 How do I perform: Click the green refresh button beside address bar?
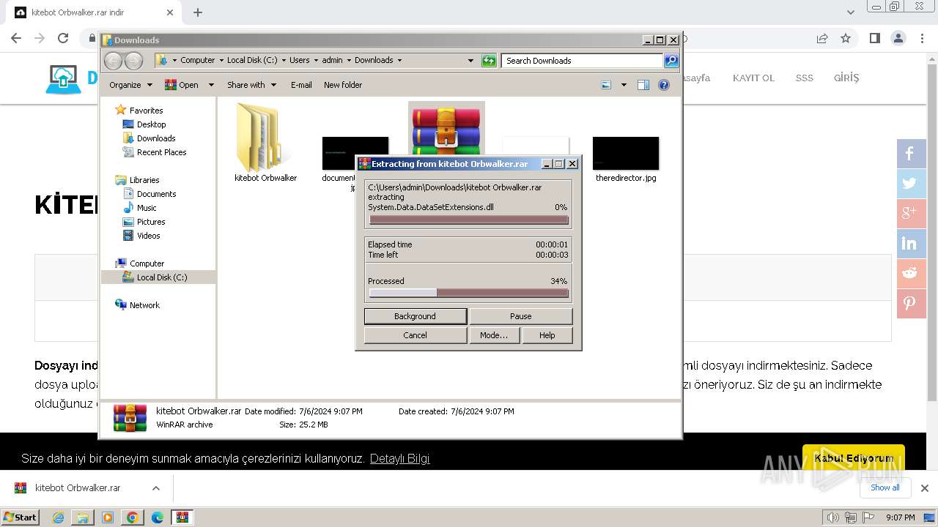click(489, 61)
